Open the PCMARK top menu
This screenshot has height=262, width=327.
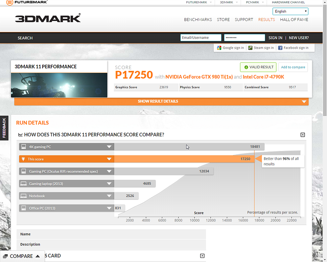[x=255, y=2]
